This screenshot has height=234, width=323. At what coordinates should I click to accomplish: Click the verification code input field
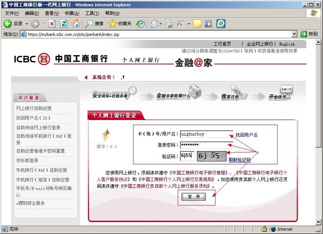pyautogui.click(x=187, y=156)
